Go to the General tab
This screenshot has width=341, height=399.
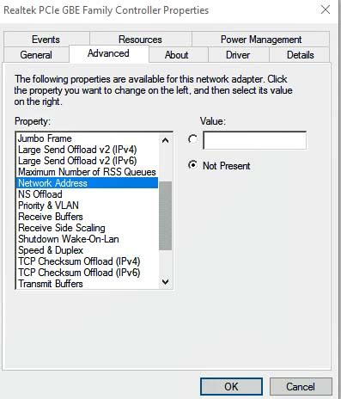coord(36,54)
